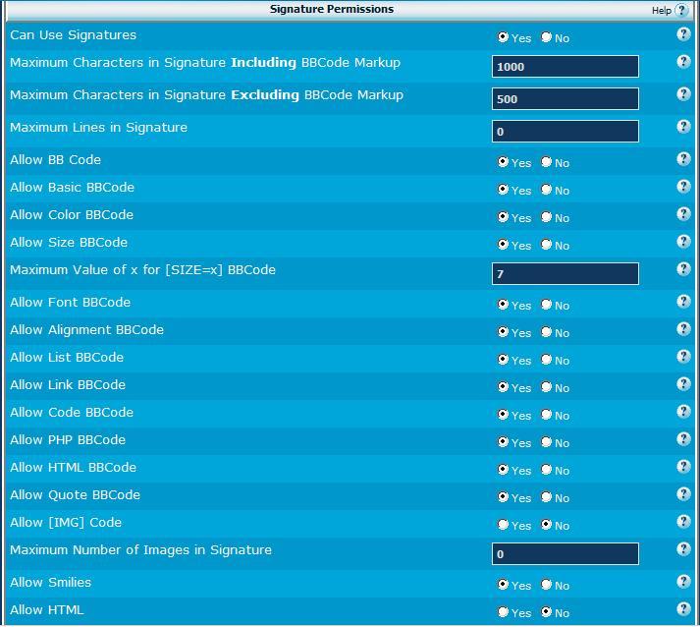The height and width of the screenshot is (627, 700).
Task: Open help icon for Allow HTML row
Action: [683, 608]
